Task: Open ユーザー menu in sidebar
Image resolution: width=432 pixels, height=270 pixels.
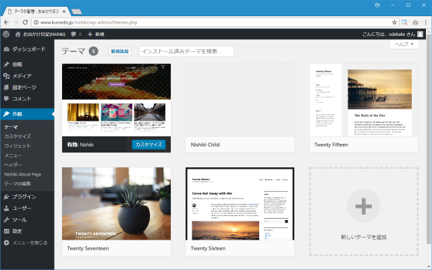Action: click(x=27, y=209)
